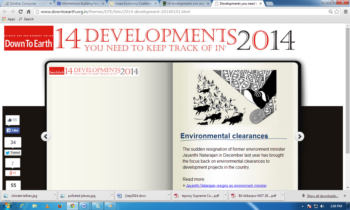Click the 34 tweet count bubble
The width and height of the screenshot is (350, 210).
(13, 142)
